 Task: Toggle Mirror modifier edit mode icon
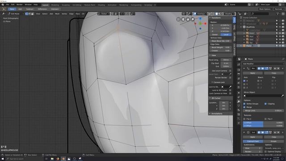click(x=266, y=68)
